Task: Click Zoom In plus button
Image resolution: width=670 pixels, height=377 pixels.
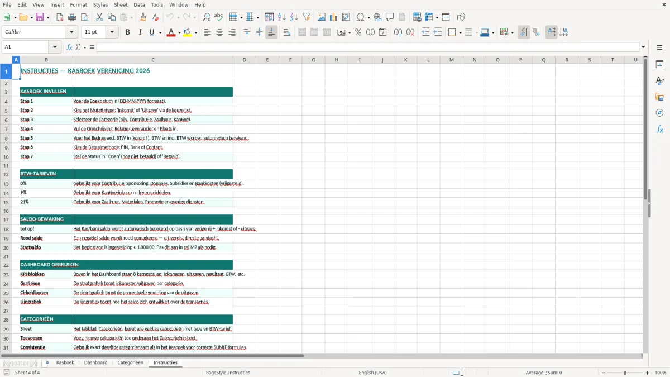Action: pyautogui.click(x=648, y=373)
